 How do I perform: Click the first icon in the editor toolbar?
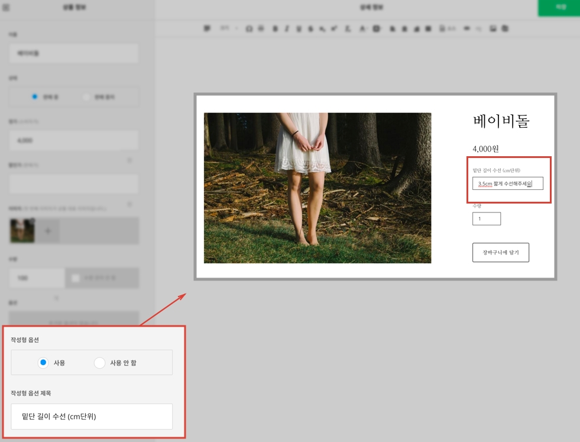point(207,28)
